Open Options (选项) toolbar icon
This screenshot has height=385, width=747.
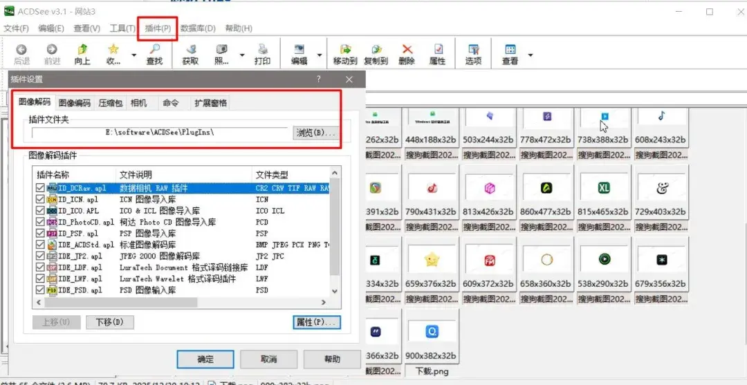pyautogui.click(x=473, y=50)
